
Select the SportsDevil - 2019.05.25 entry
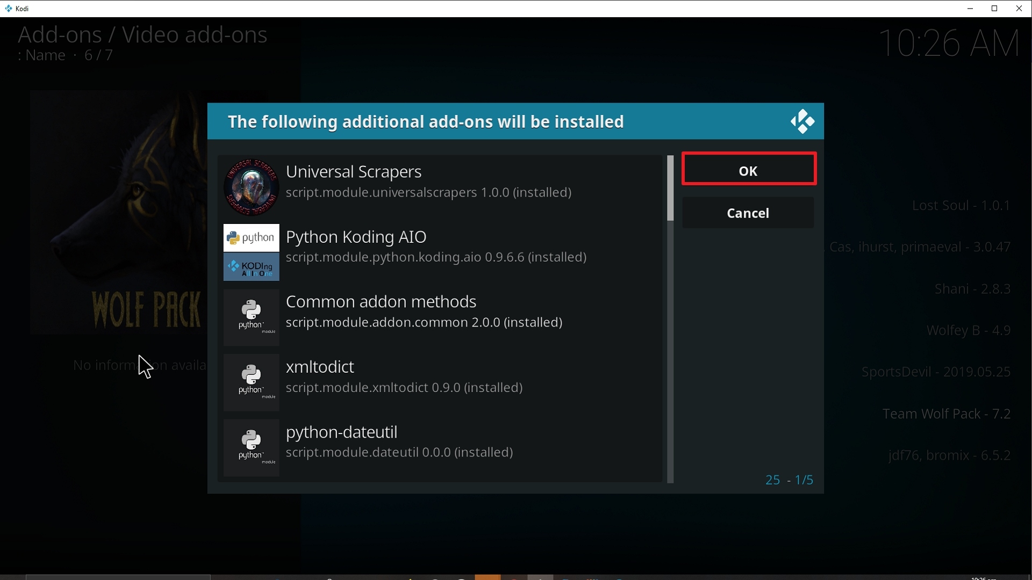(x=936, y=372)
